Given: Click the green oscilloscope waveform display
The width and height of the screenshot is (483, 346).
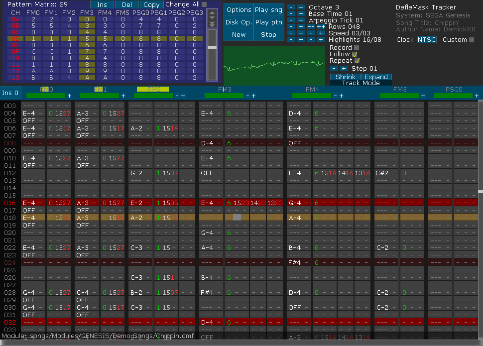Looking at the screenshot, I should [274, 65].
